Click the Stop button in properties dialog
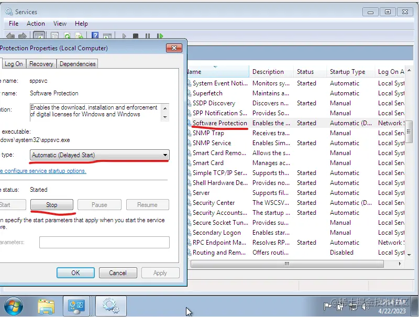Screen dimensions: 419x317 (51, 205)
